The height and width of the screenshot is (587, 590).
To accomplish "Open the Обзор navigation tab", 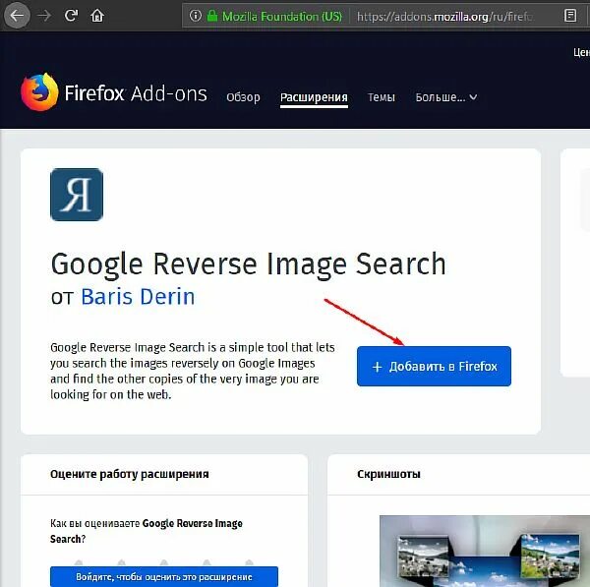I will [243, 97].
